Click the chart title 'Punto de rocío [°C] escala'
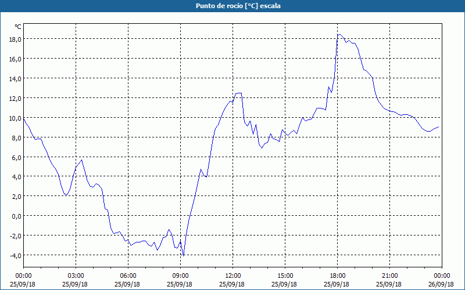This screenshot has height=290, width=465. click(238, 6)
